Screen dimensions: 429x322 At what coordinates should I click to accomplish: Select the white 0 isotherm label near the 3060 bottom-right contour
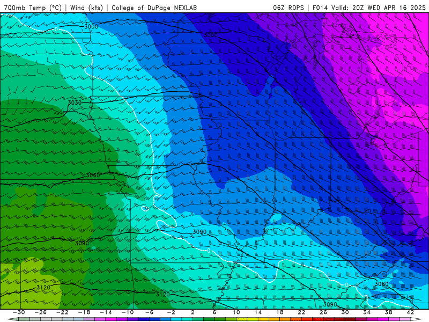click(x=346, y=285)
